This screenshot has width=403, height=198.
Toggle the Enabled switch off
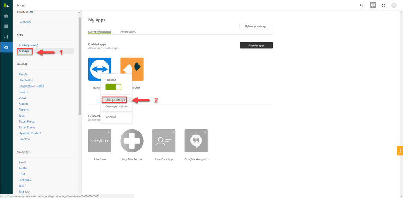(113, 87)
